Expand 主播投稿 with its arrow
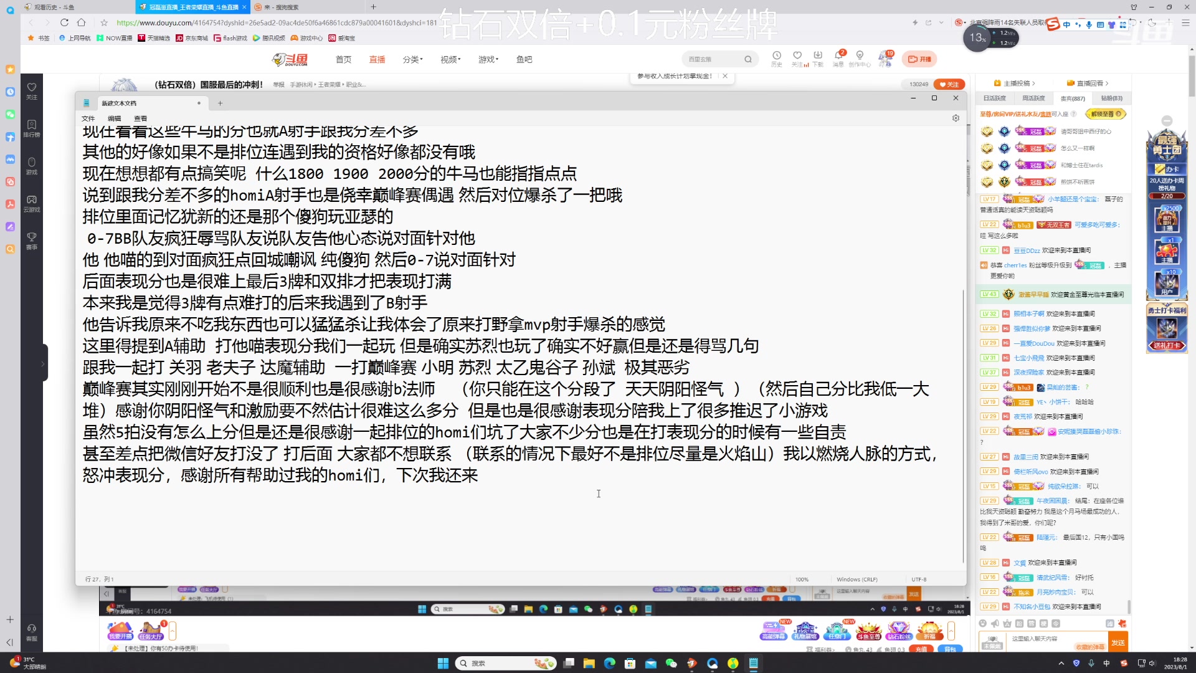The width and height of the screenshot is (1196, 673). tap(1015, 83)
